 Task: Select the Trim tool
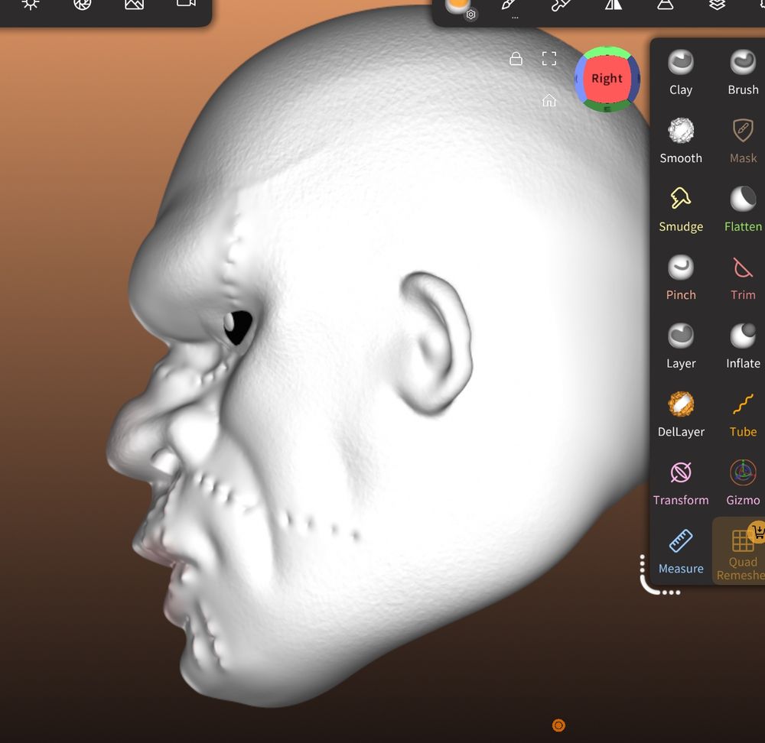click(x=743, y=278)
